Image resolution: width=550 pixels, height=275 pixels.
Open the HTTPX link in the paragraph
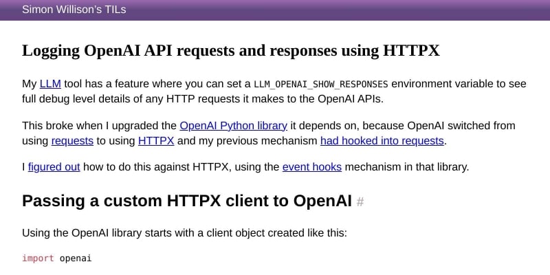[x=156, y=141]
